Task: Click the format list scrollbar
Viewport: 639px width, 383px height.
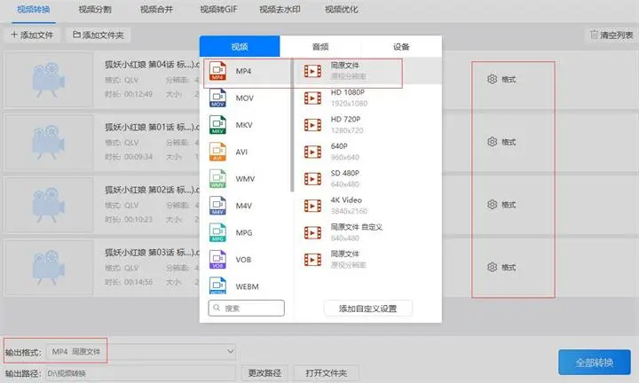Action: click(x=292, y=125)
